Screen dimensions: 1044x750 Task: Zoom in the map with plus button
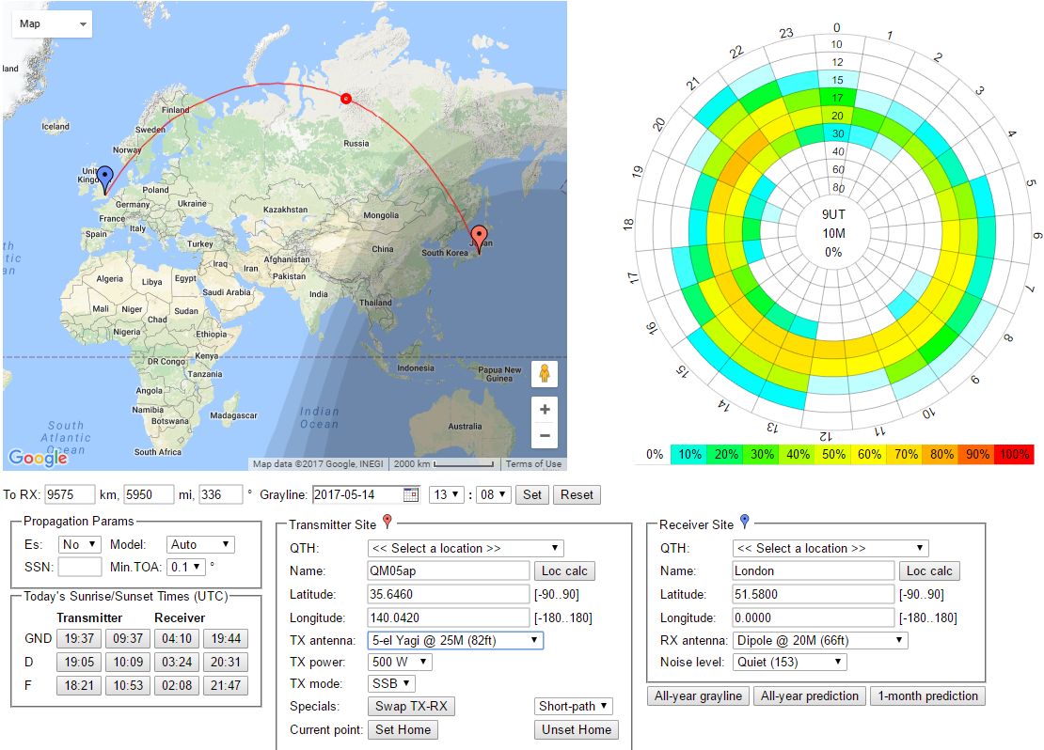click(544, 410)
